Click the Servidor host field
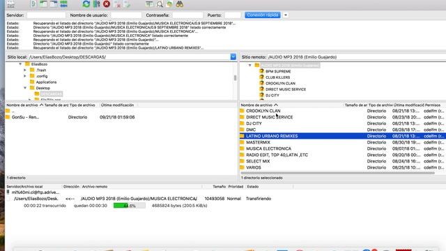Screen dimensions: 446x251 pos(46,15)
